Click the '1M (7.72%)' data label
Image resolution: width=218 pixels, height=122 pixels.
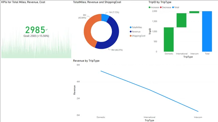[x=114, y=12]
